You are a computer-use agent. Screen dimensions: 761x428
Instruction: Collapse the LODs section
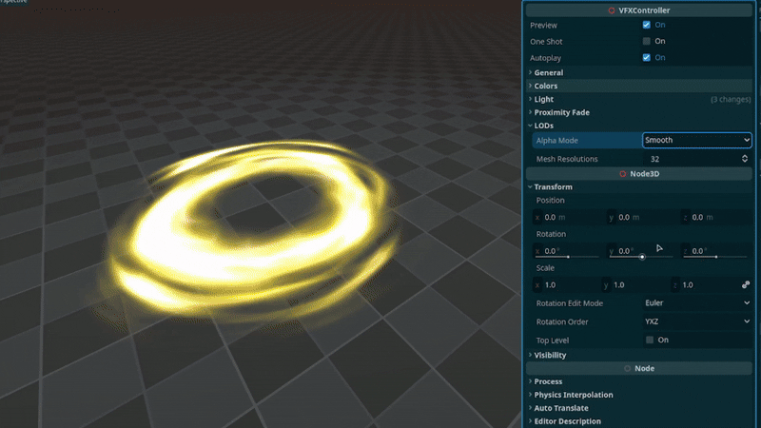(x=639, y=126)
